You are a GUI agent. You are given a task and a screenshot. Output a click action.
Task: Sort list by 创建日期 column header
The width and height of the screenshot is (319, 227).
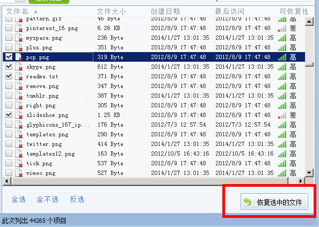click(165, 12)
